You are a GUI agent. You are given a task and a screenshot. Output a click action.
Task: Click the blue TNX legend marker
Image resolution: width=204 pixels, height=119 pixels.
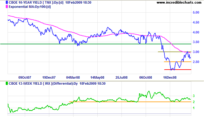pyautogui.click(x=7, y=2)
